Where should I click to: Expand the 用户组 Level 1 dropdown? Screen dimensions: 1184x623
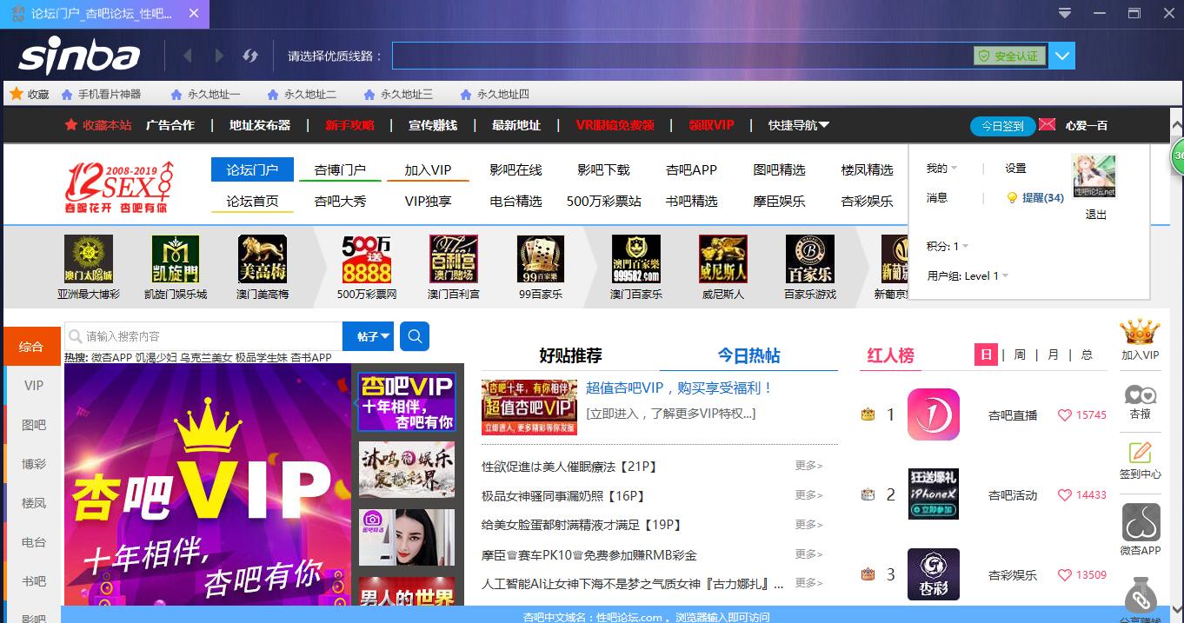click(968, 275)
